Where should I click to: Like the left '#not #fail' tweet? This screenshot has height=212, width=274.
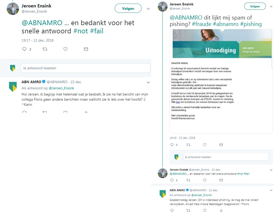pyautogui.click(x=65, y=49)
